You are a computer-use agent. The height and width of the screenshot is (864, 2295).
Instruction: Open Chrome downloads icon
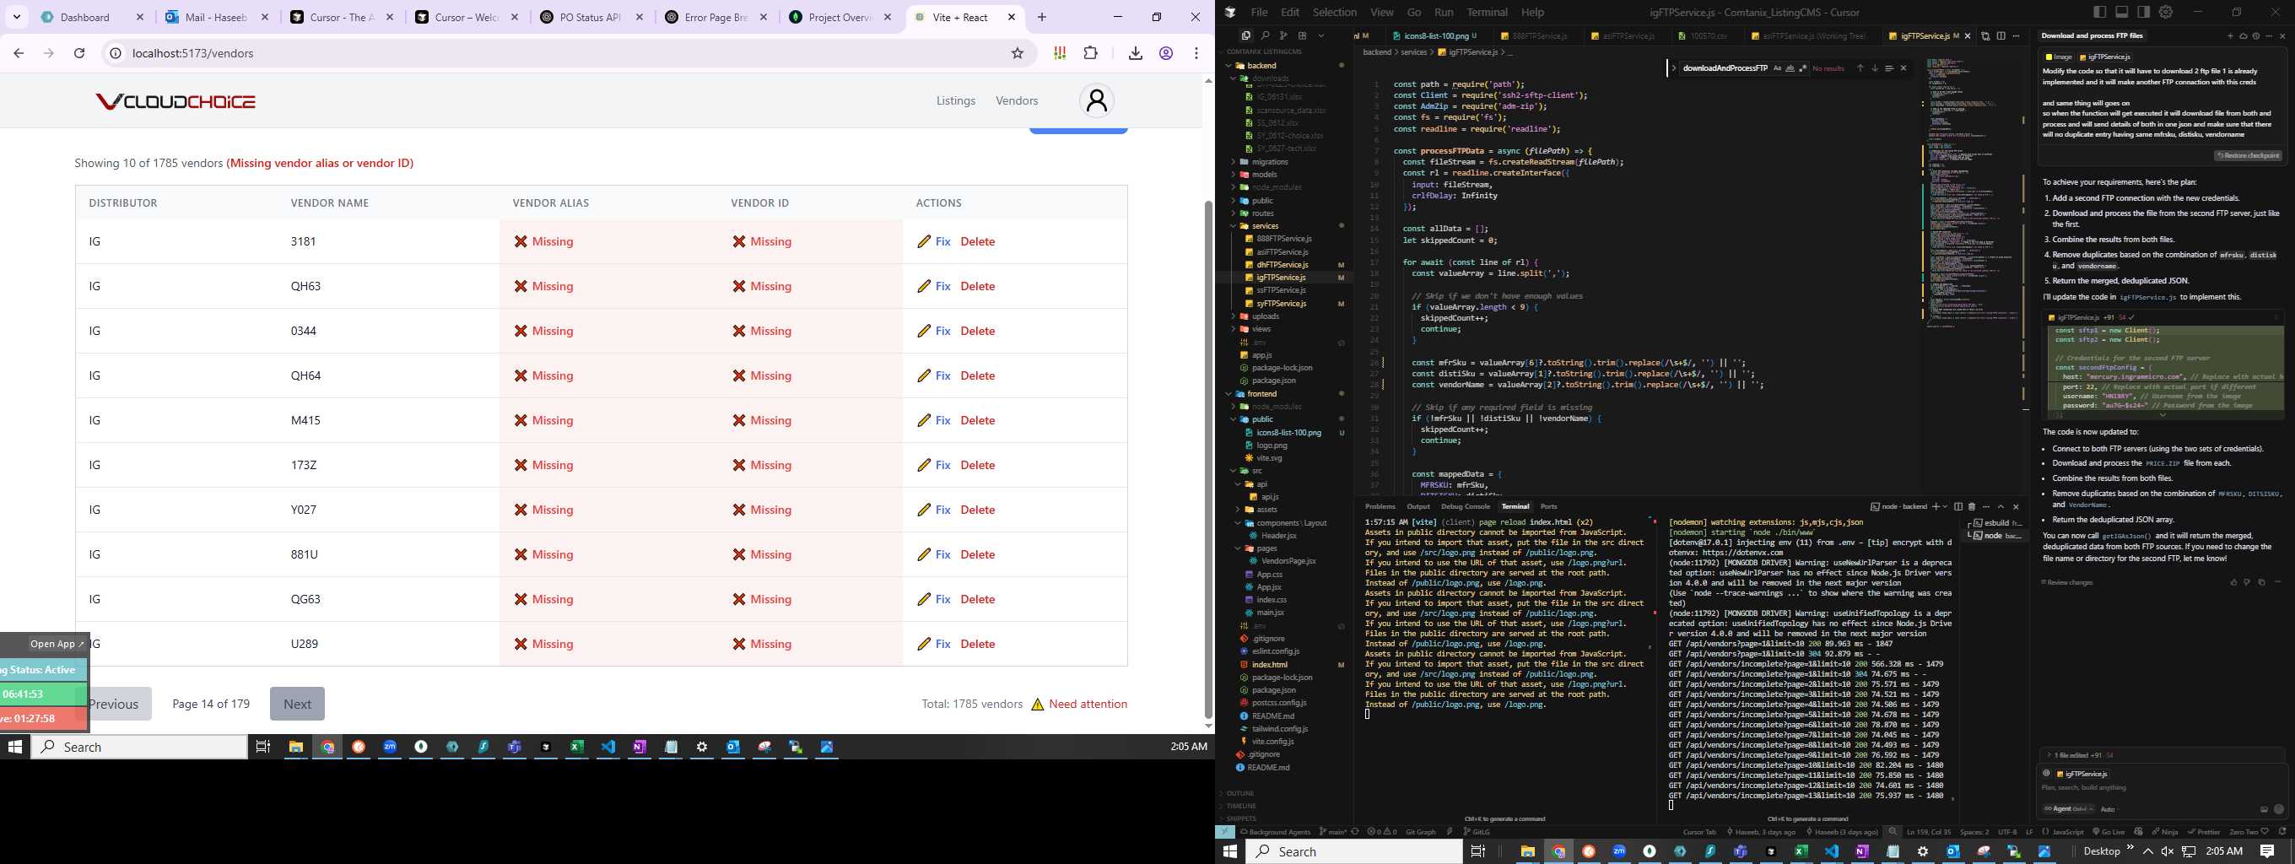pos(1135,53)
